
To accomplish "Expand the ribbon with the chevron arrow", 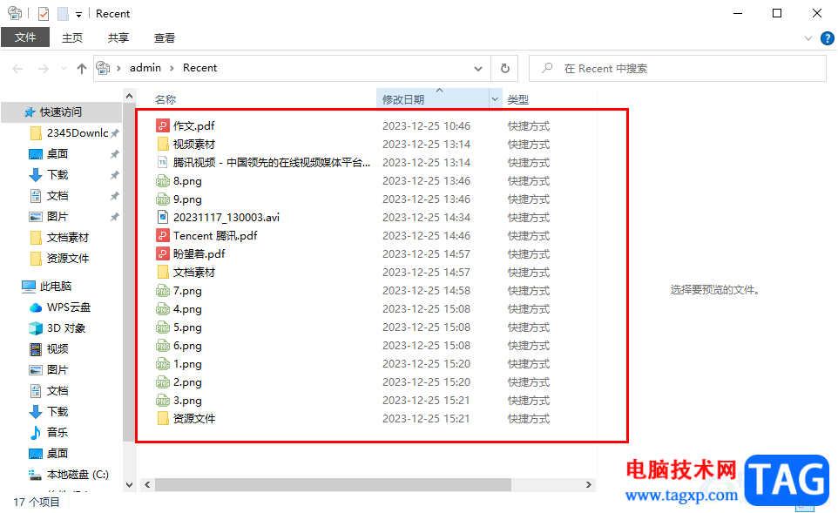I will (x=808, y=38).
